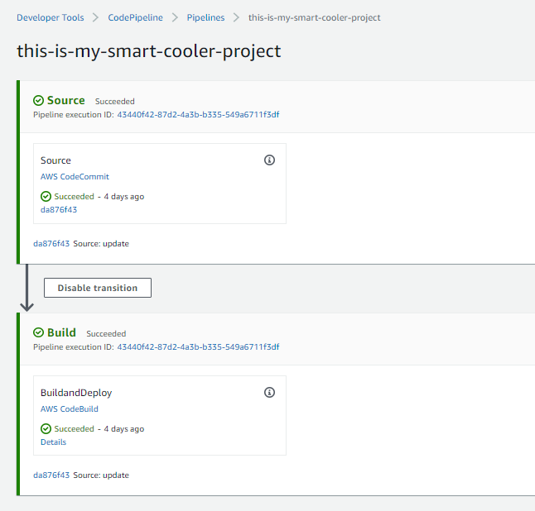Click breadcrumb chevron after Developer Tools
Viewport: 535px width, 511px height.
95,17
